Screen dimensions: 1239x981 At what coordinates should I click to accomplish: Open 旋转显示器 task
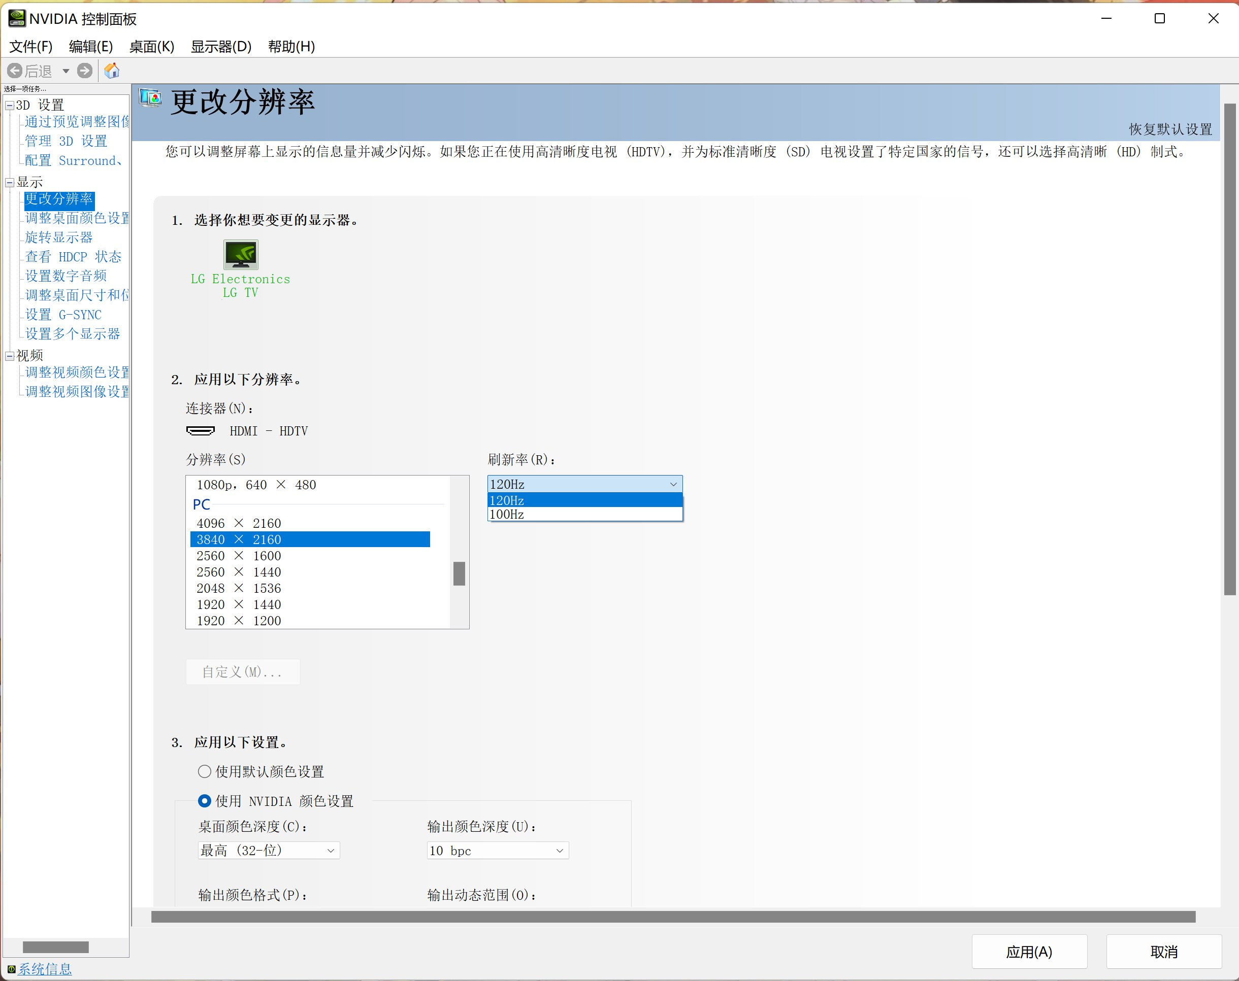click(x=58, y=238)
